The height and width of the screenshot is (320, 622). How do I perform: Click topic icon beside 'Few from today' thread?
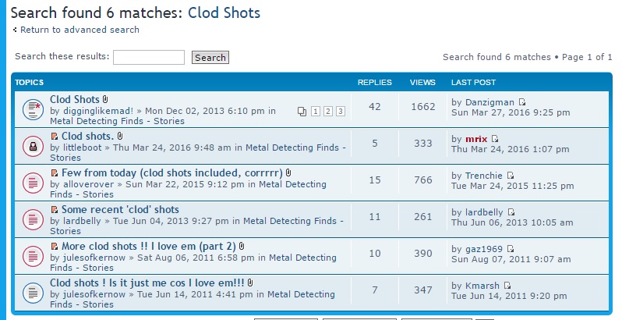coord(33,183)
